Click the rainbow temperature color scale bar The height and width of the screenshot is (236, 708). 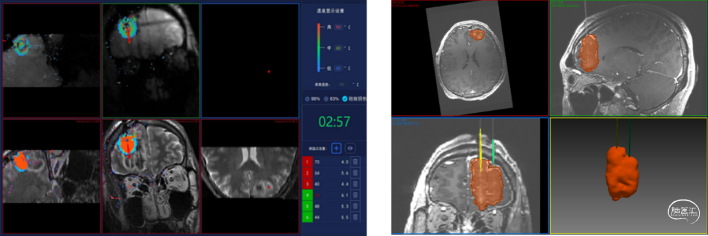tap(319, 48)
